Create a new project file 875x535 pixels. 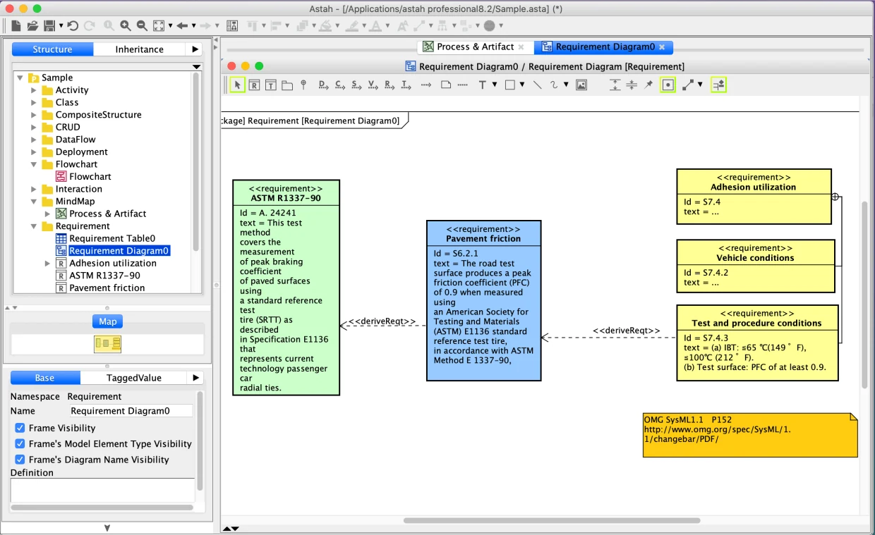tap(16, 26)
